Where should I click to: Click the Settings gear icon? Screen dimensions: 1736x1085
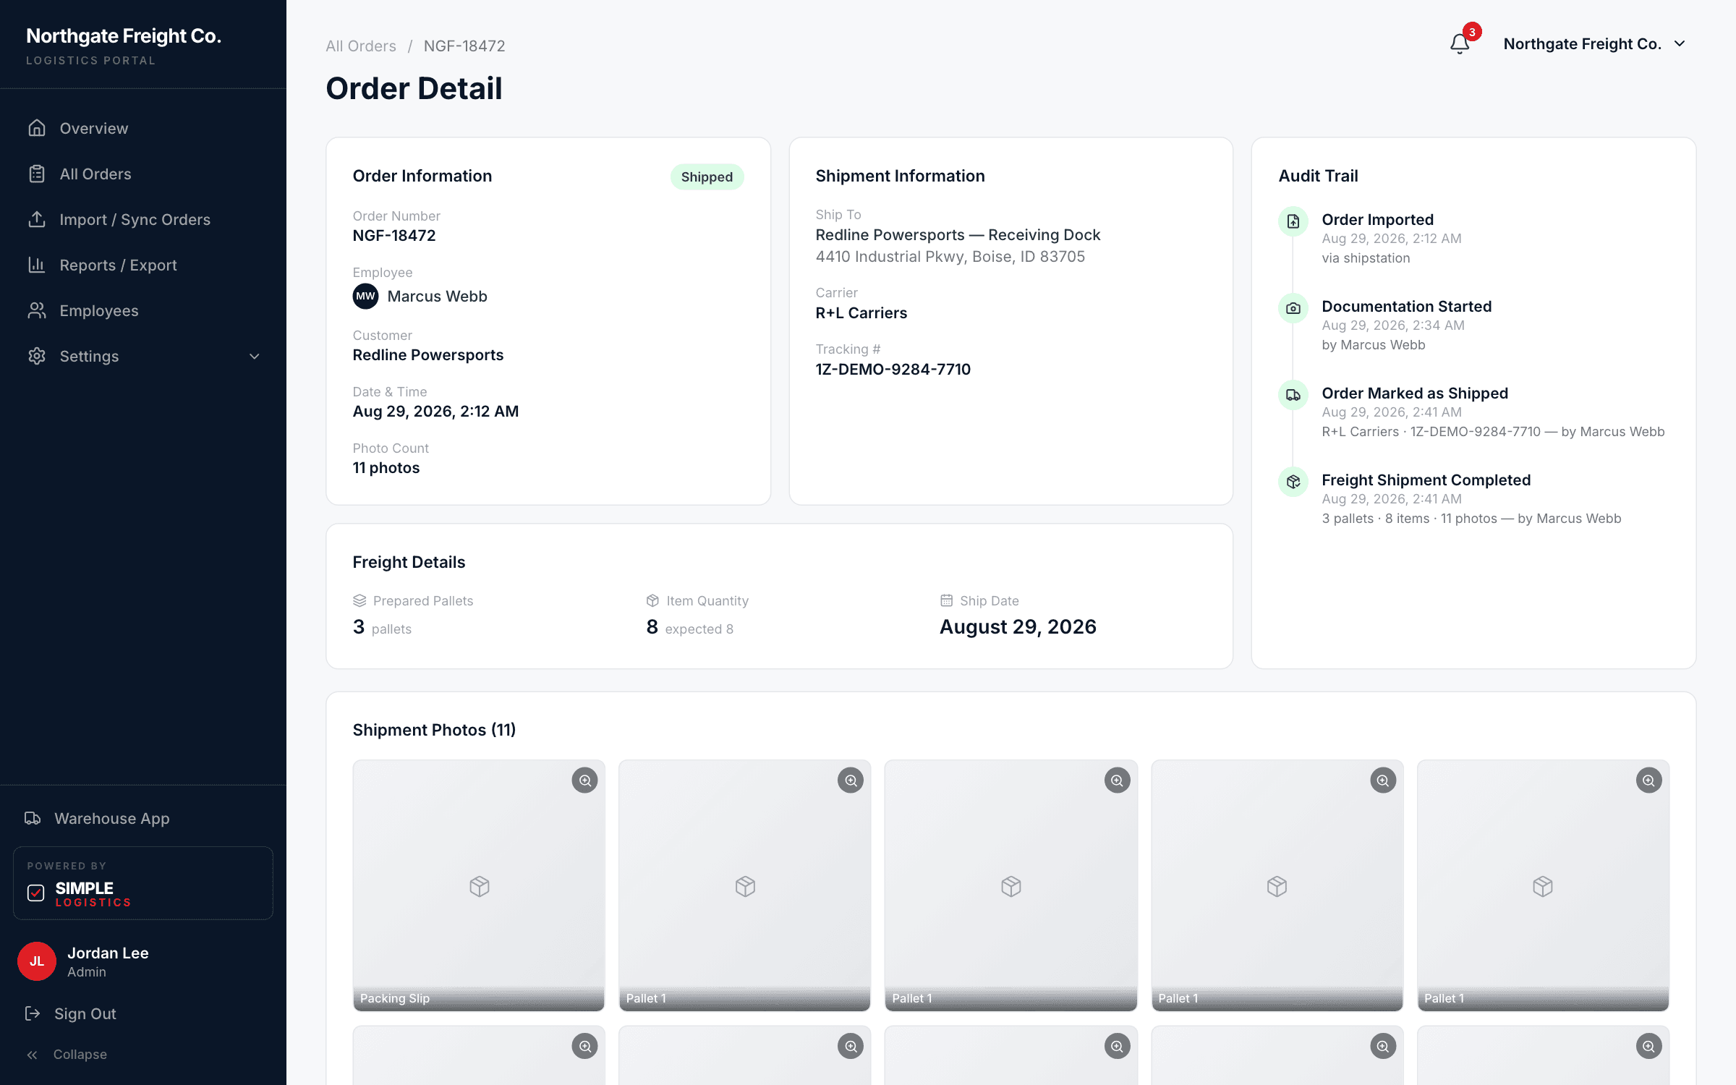[x=37, y=356]
